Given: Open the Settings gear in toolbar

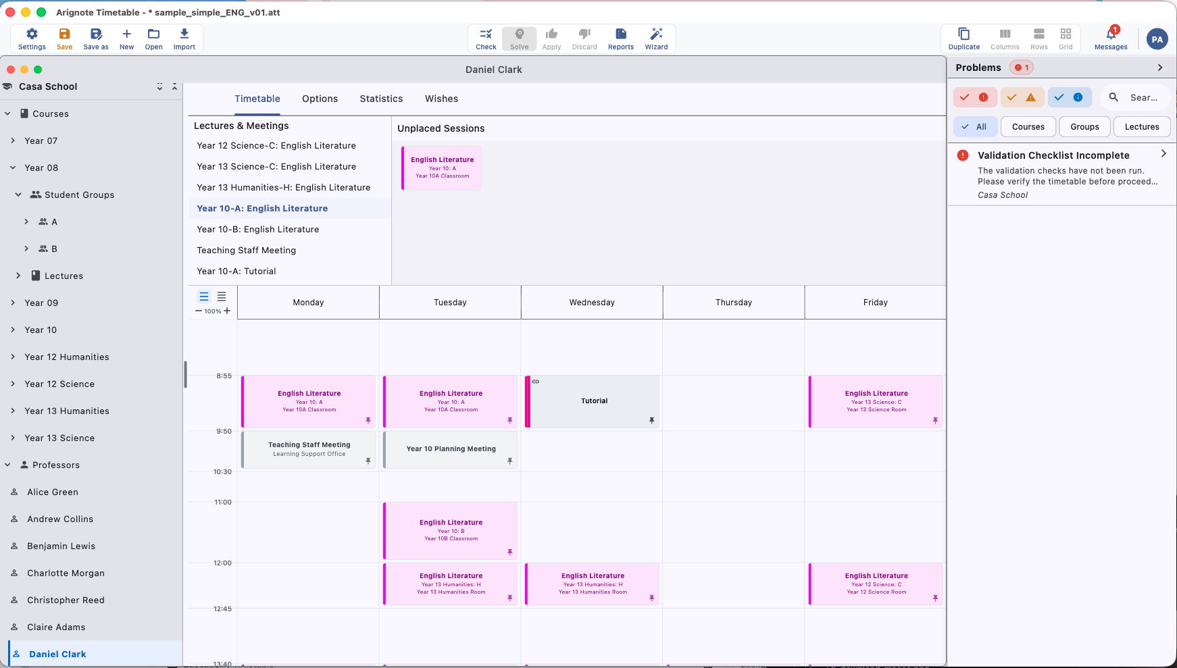Looking at the screenshot, I should click(32, 38).
